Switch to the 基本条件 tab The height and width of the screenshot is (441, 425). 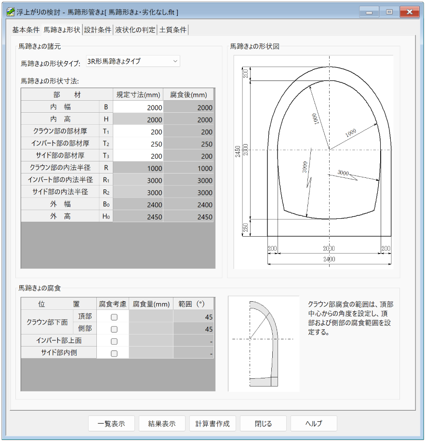pyautogui.click(x=26, y=30)
